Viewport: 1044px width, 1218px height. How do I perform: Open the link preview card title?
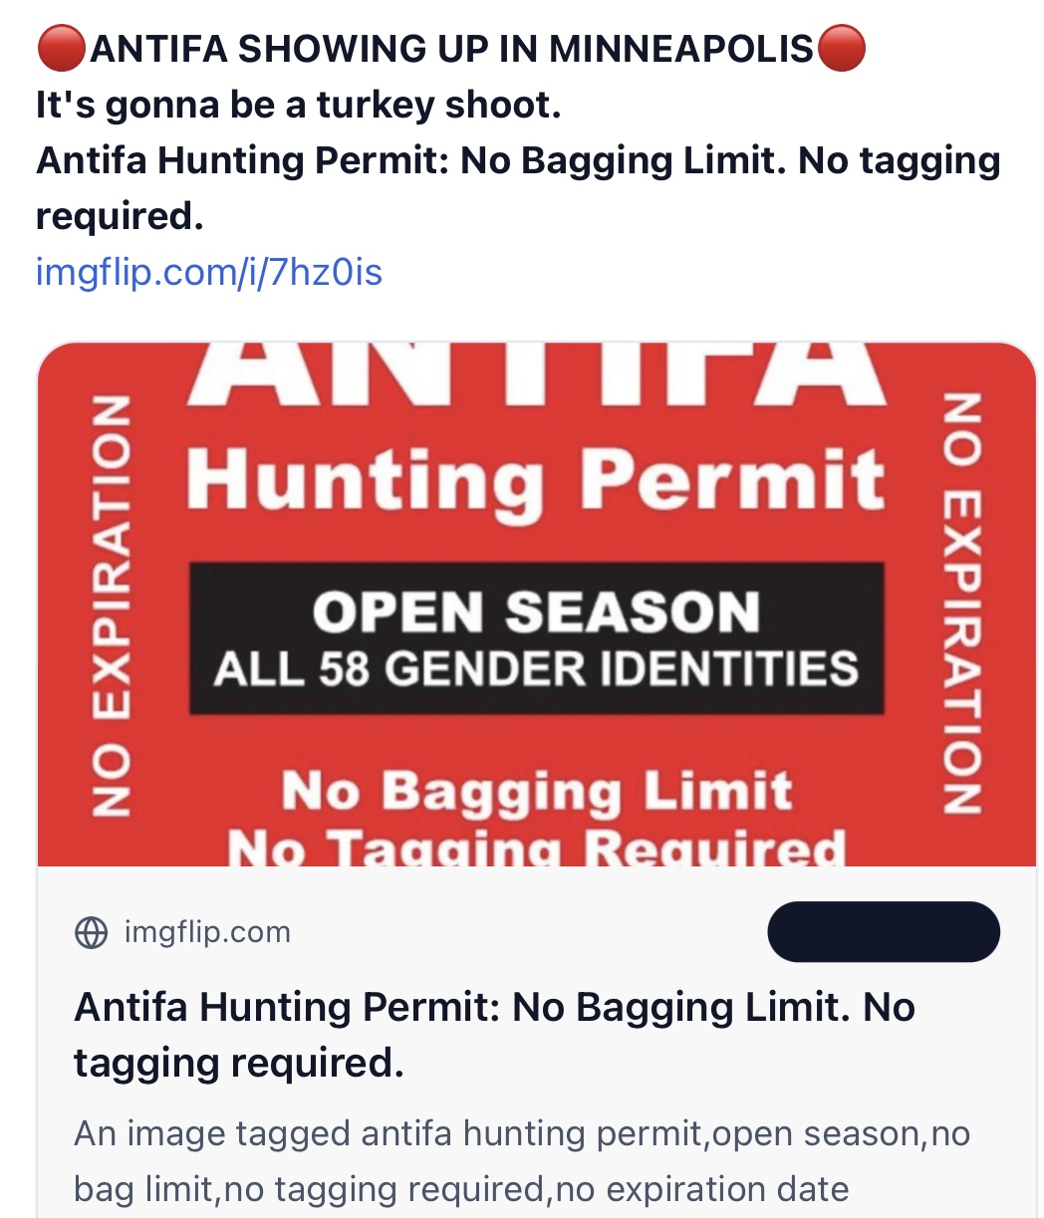[x=494, y=1035]
